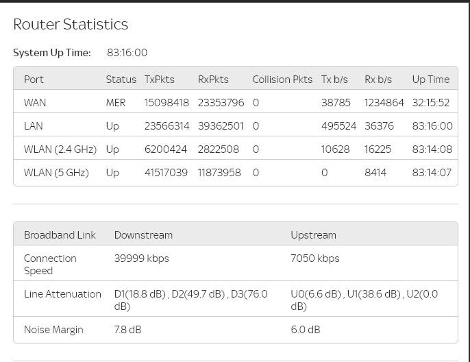Click downstream connection speed 39999 kbps
This screenshot has width=470, height=362.
tap(141, 258)
